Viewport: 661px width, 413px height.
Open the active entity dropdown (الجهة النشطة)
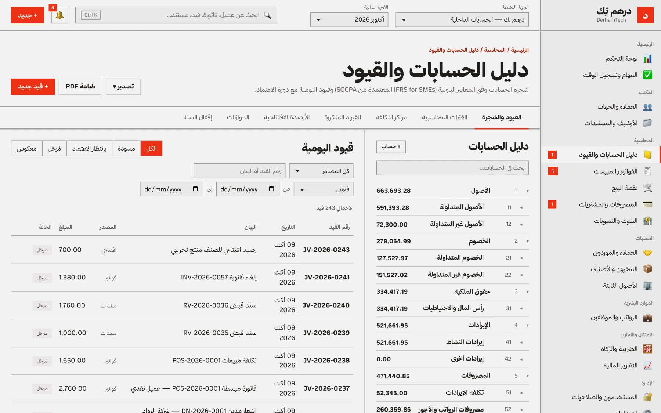[462, 20]
